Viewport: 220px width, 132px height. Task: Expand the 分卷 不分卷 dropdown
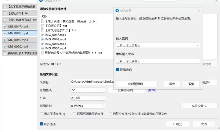(x=88, y=98)
